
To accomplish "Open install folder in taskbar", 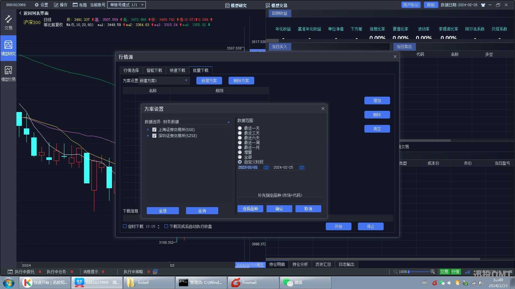I will pos(149,283).
